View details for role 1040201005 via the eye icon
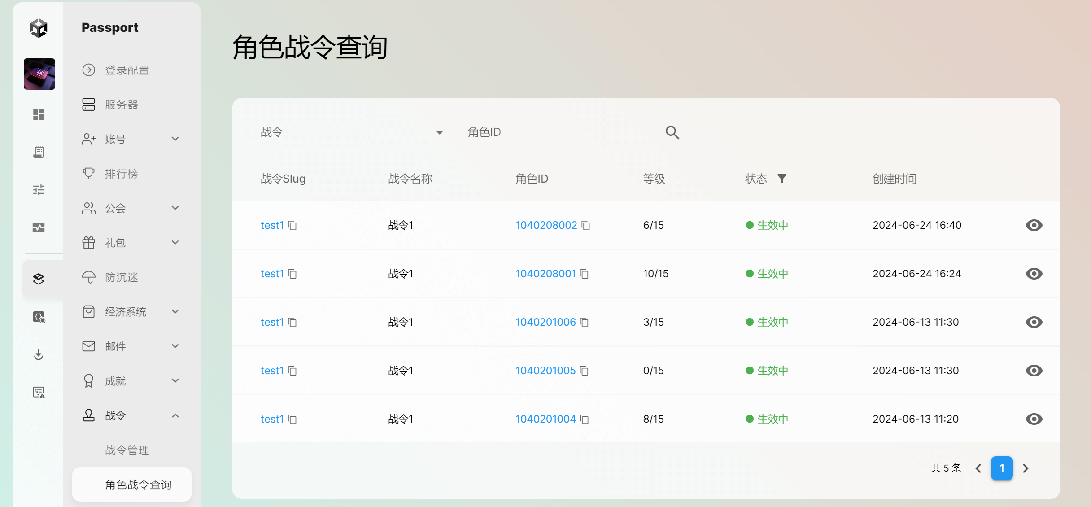Image resolution: width=1091 pixels, height=507 pixels. tap(1034, 371)
